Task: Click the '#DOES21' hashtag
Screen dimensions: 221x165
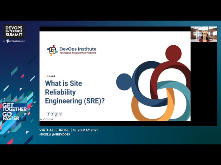Action: coord(45,134)
